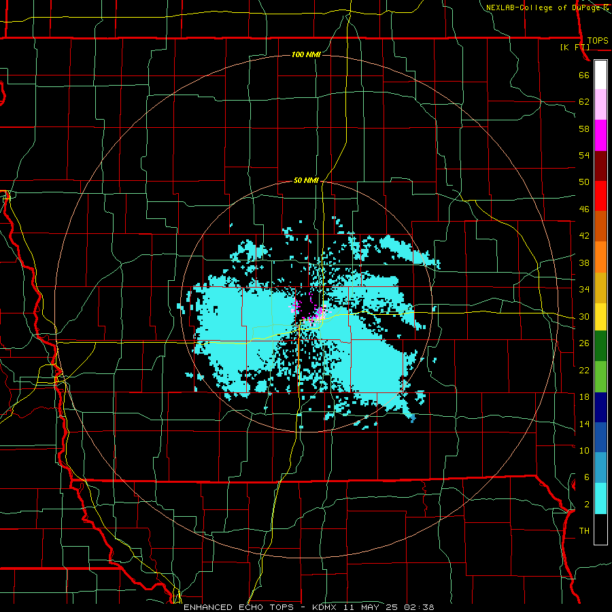The width and height of the screenshot is (612, 612).
Task: Click the black TH threshold legend swatch
Action: pyautogui.click(x=600, y=529)
